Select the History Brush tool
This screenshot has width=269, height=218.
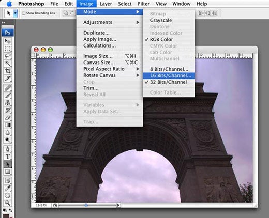tap(8, 110)
